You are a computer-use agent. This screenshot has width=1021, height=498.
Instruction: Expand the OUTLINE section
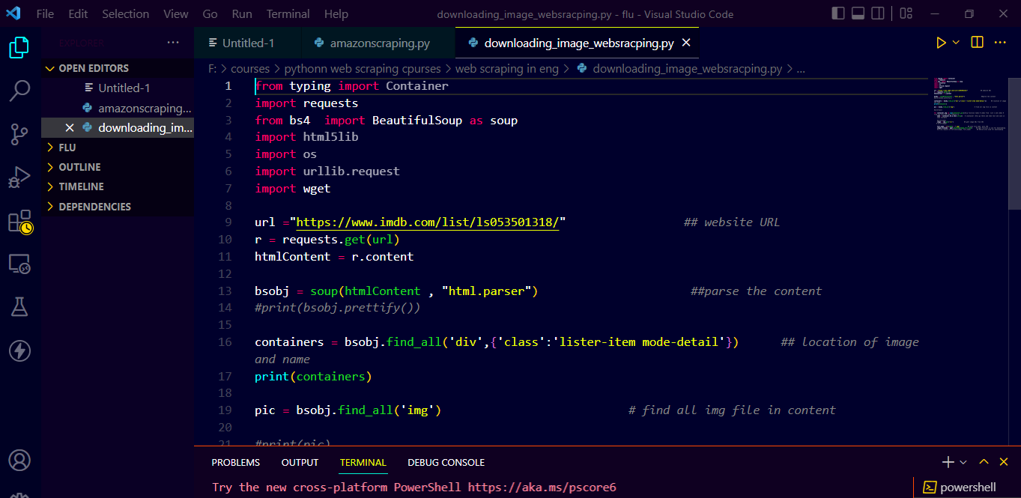coord(79,167)
